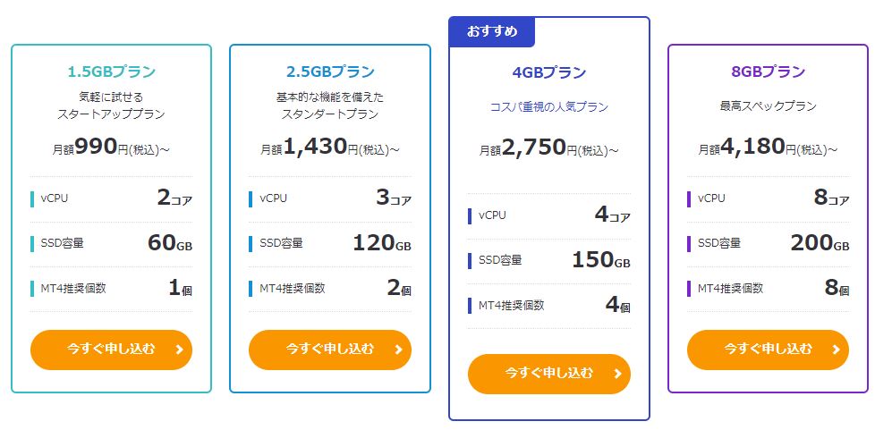The height and width of the screenshot is (430, 875).
Task: Click arrow icon on 2.5GB plan button
Action: [x=397, y=350]
